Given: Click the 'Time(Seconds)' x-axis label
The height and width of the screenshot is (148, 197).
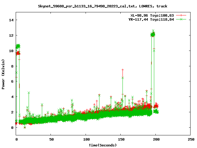Looking at the screenshot, I should (x=103, y=145).
